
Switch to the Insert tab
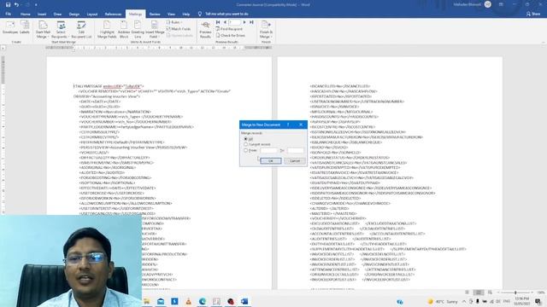point(42,14)
